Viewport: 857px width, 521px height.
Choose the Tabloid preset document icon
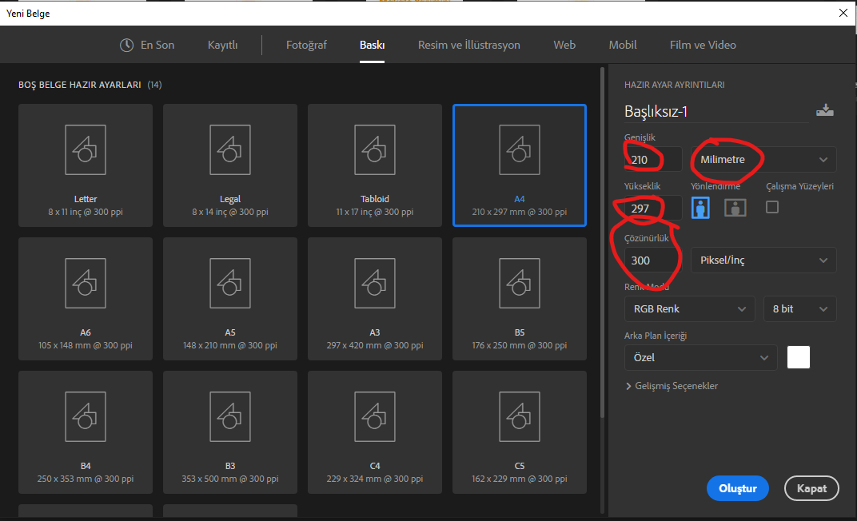375,149
